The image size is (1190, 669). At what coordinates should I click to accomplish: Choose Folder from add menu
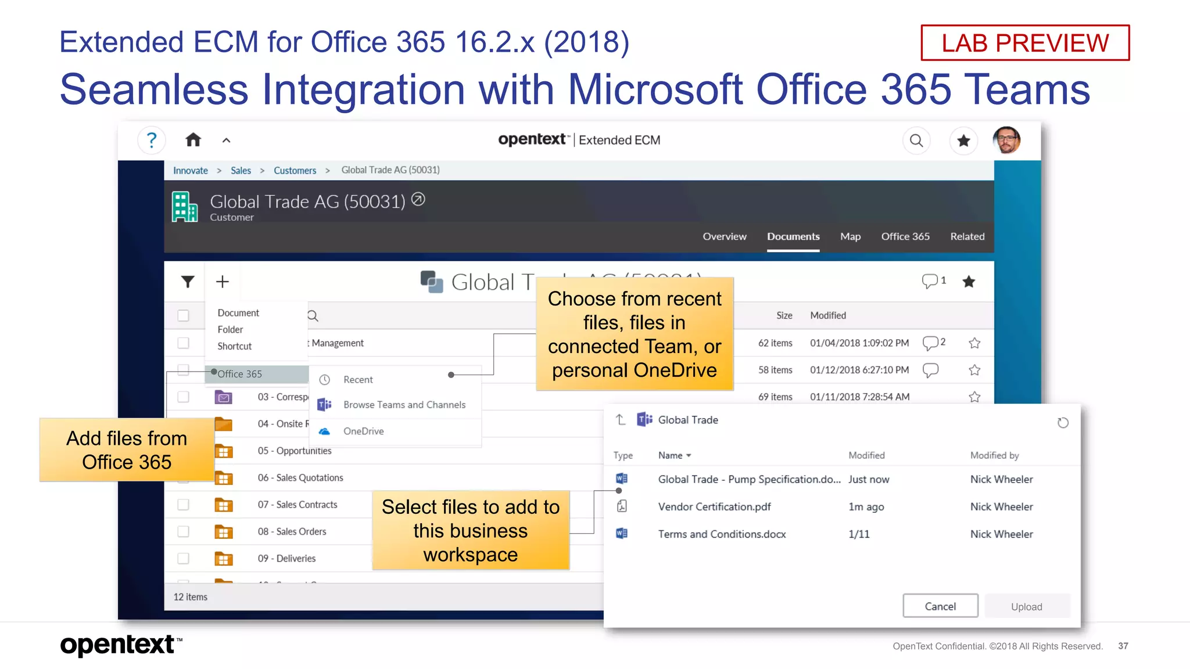pos(230,329)
